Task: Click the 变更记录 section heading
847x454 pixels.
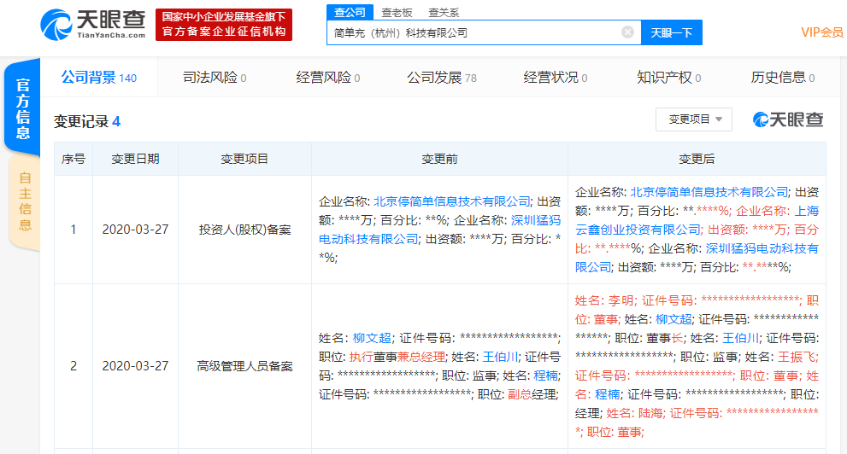Action: [x=87, y=121]
